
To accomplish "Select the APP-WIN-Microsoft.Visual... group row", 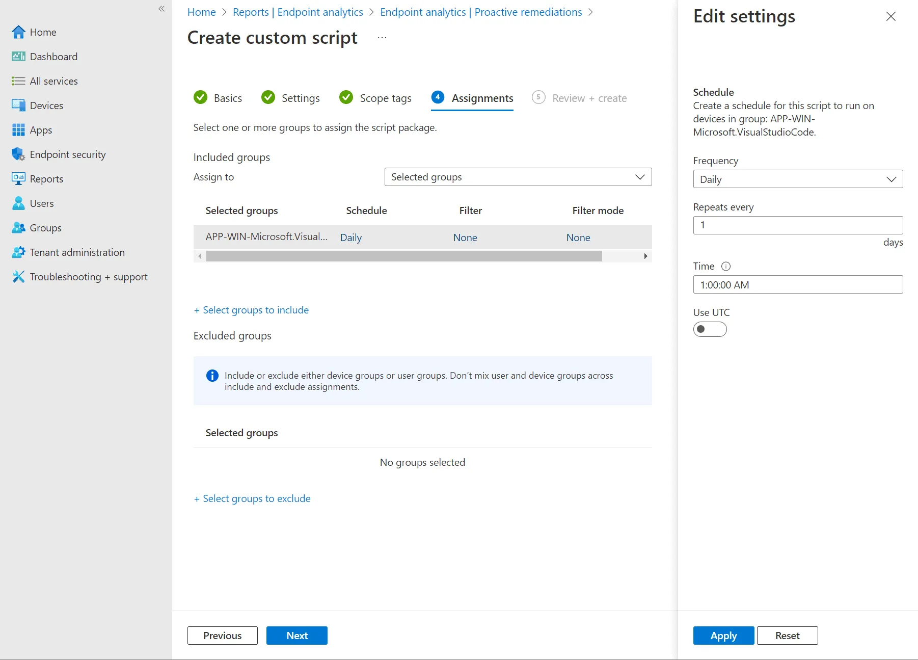I will pos(422,237).
